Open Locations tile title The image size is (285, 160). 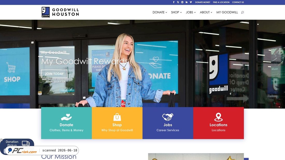pos(218,125)
